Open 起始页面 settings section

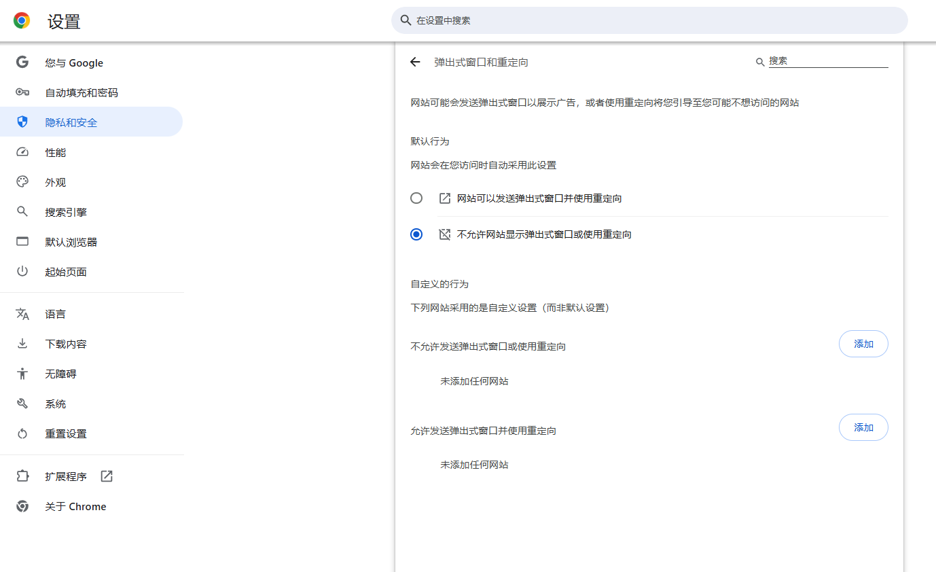pyautogui.click(x=91, y=272)
